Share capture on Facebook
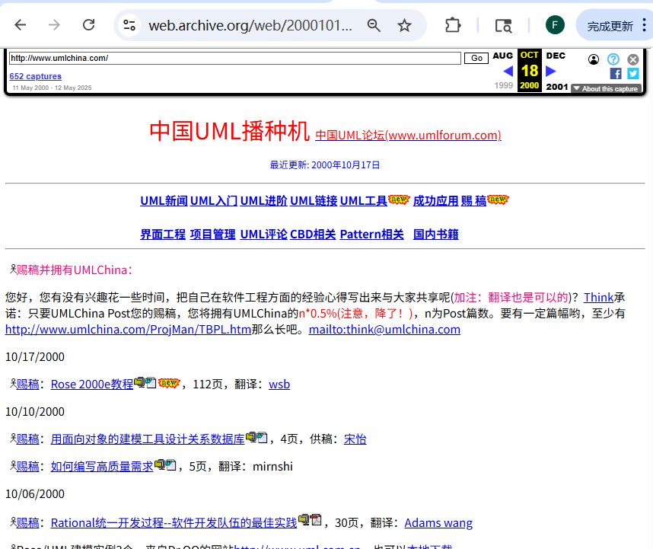The height and width of the screenshot is (549, 653). (x=616, y=74)
